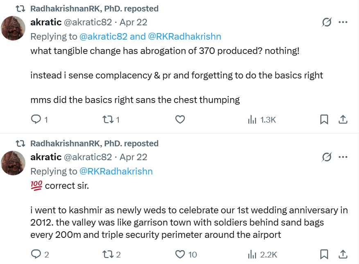359x264 pixels.
Task: Bookmark the abrogation of 370 post
Action: pos(324,120)
